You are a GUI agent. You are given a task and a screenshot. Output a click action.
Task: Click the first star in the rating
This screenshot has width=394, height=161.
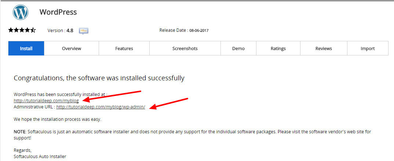(11, 30)
